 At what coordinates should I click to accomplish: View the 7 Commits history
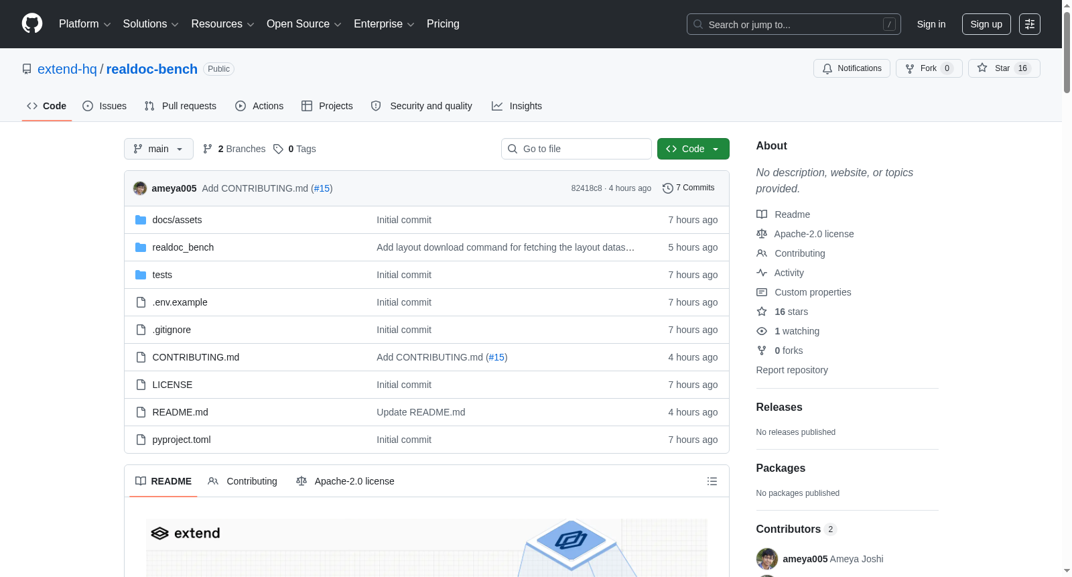coord(689,188)
